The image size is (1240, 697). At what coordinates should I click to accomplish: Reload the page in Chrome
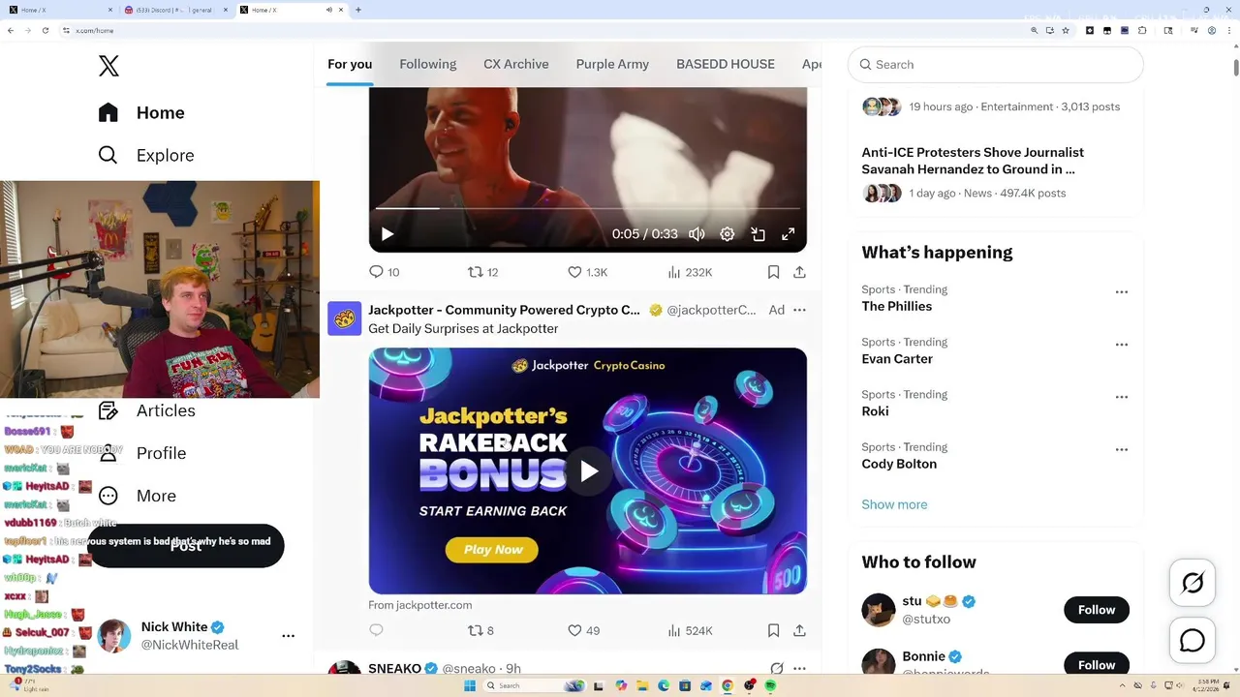click(x=45, y=30)
